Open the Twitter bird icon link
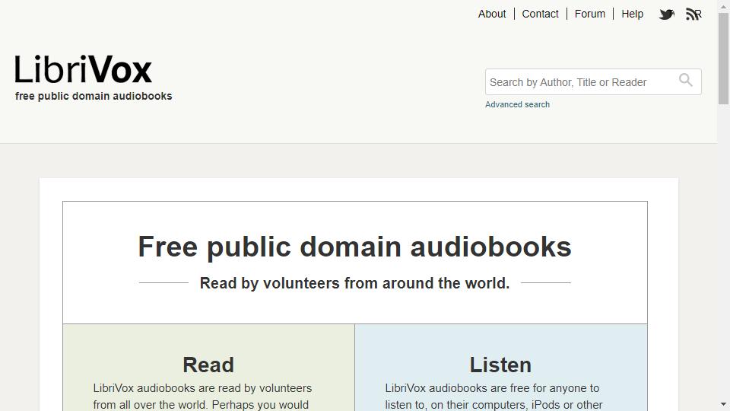The width and height of the screenshot is (730, 411). [x=667, y=14]
